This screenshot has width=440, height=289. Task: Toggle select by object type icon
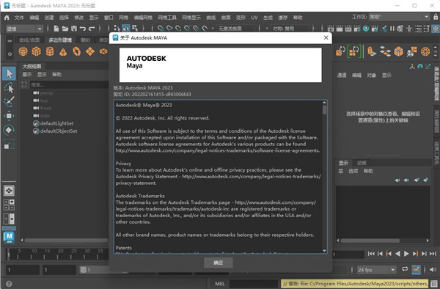pyautogui.click(x=125, y=29)
